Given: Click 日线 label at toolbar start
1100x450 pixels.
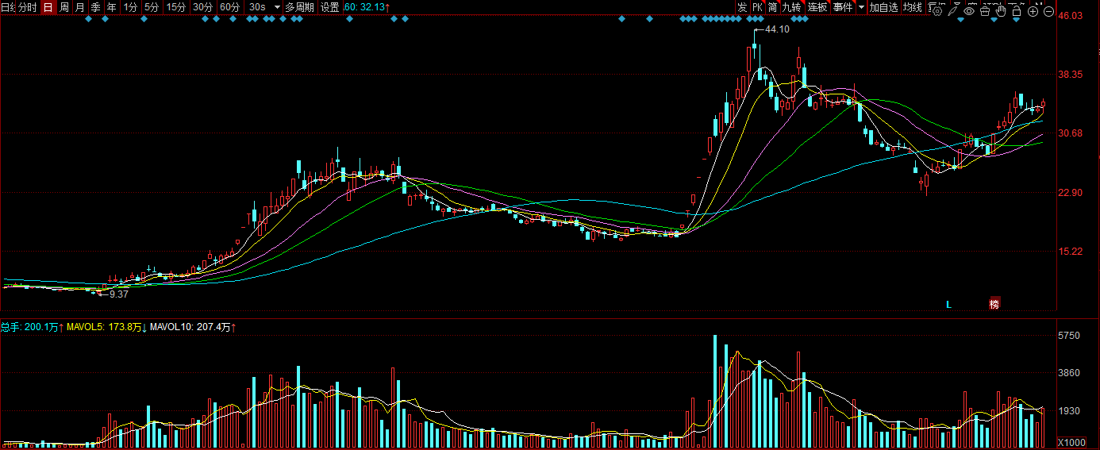Looking at the screenshot, I should coord(8,7).
